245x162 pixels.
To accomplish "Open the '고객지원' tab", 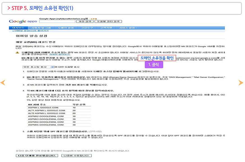I will [x=106, y=28].
